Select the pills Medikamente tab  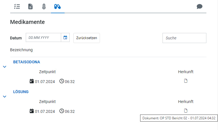57,6
